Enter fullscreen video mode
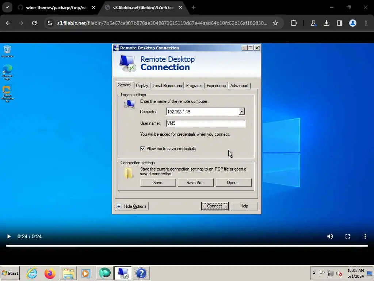The height and width of the screenshot is (281, 374). point(348,236)
